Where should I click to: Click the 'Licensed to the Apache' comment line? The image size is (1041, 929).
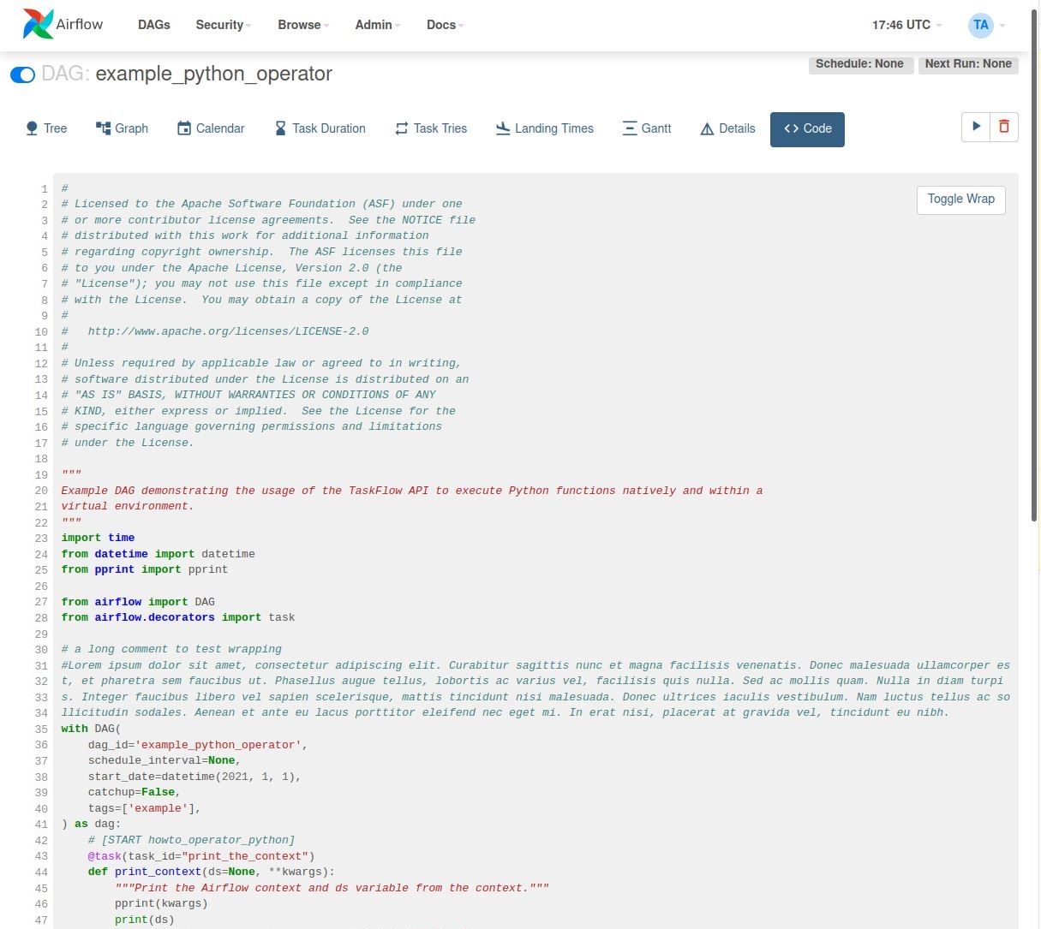coord(261,204)
